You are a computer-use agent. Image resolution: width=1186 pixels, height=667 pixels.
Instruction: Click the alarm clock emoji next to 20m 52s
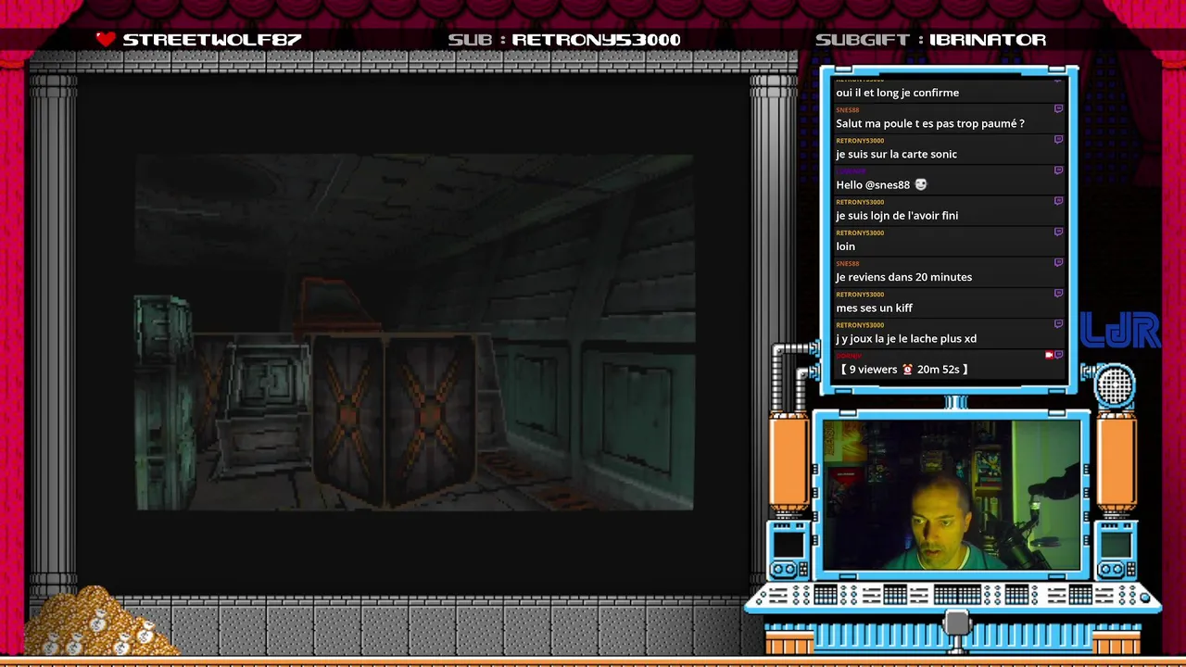tap(907, 369)
